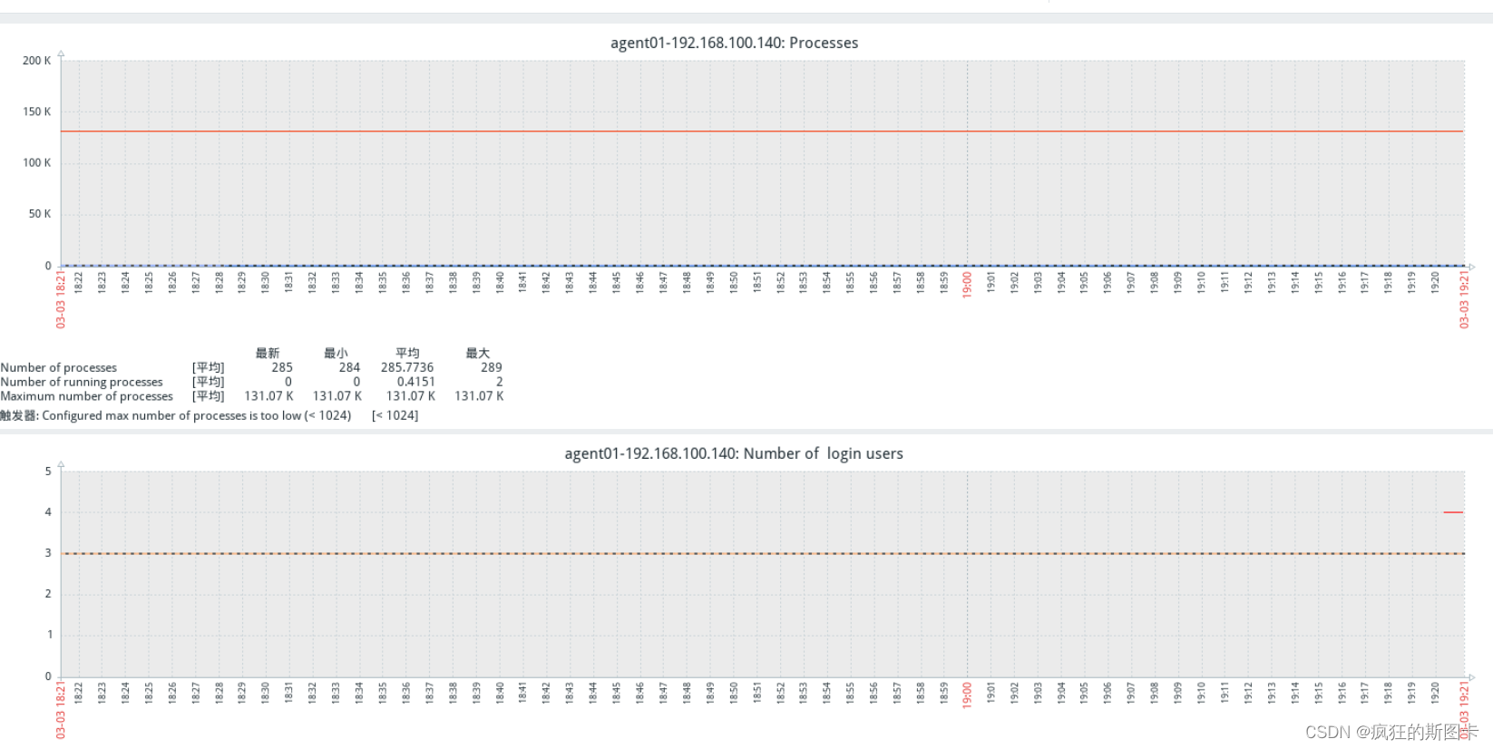This screenshot has height=749, width=1493.
Task: Click the '50 K' y-axis label
Action: 40,214
